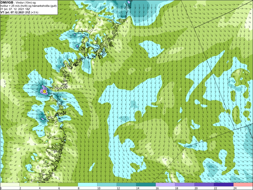This screenshot has height=190, width=253.
Task: Click the 'IT: þri. 07. 12. 2021 18Z' line
Action: [x=15, y=9]
